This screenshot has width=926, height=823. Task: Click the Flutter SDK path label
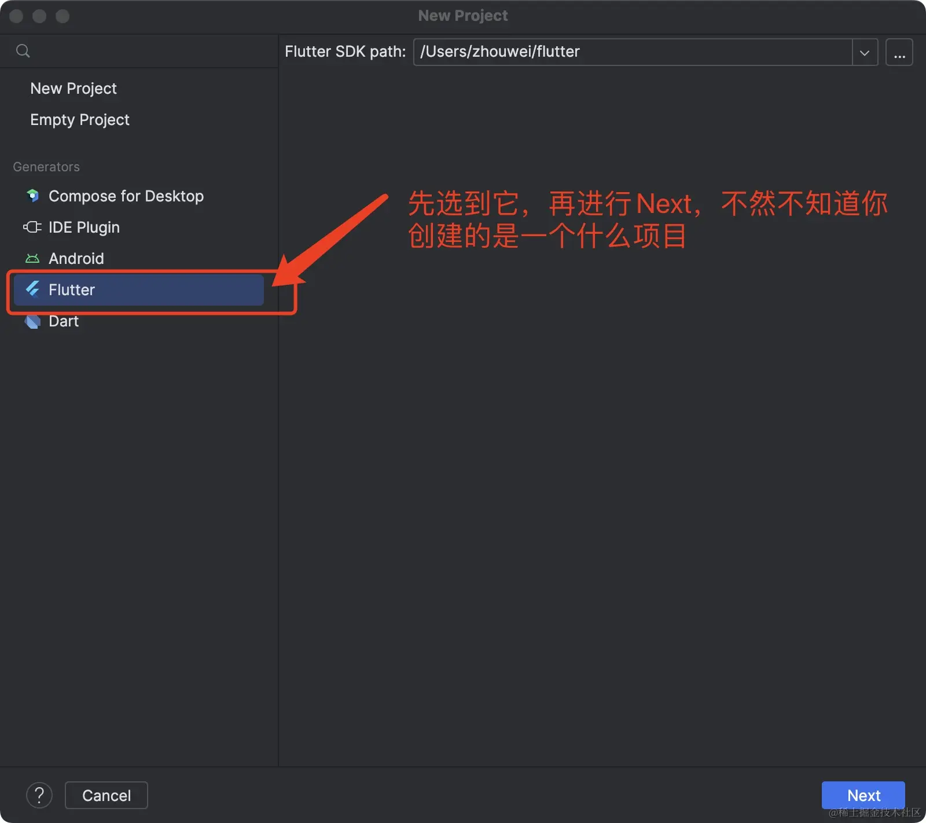pos(346,52)
